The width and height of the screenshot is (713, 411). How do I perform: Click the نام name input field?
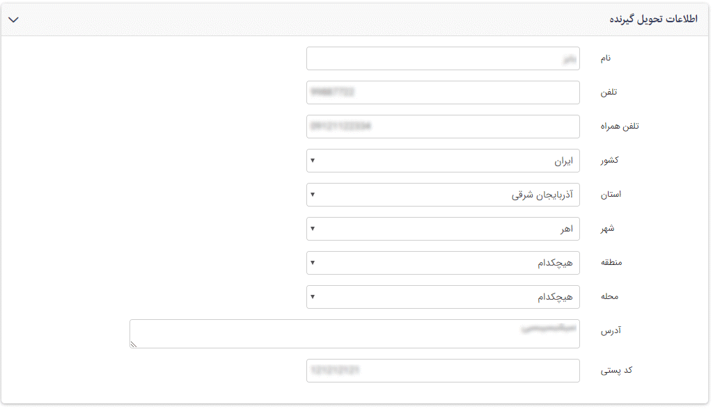coord(443,58)
